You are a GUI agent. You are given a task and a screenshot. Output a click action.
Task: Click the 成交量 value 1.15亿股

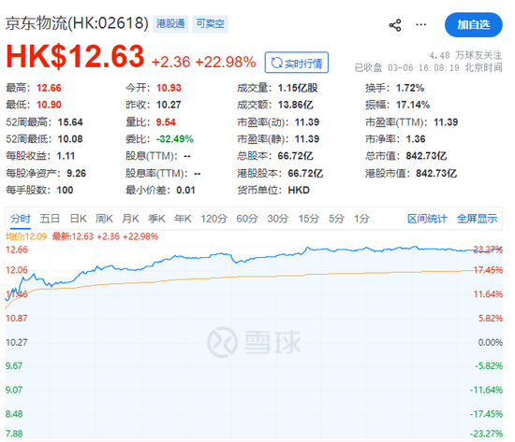298,88
